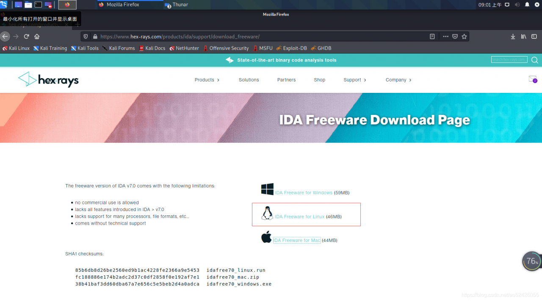
Task: Go forward one page
Action: tap(16, 36)
